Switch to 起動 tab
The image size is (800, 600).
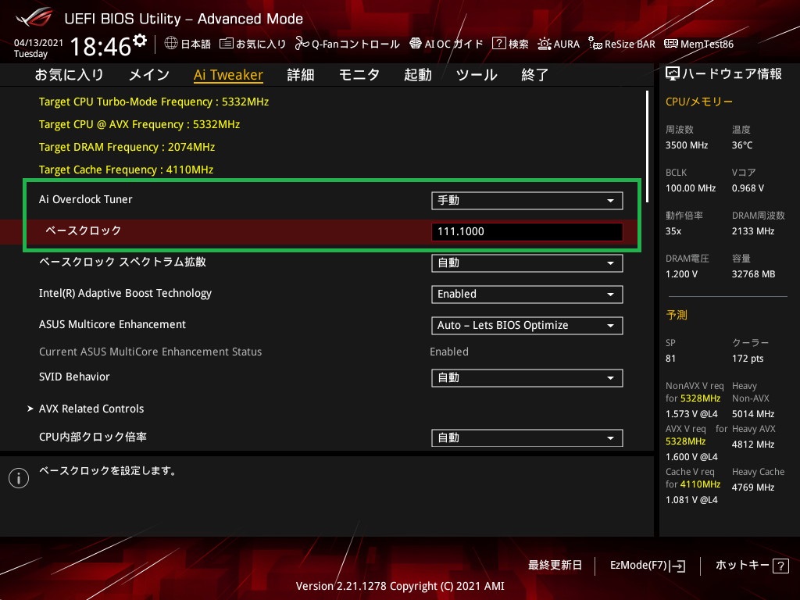click(418, 75)
